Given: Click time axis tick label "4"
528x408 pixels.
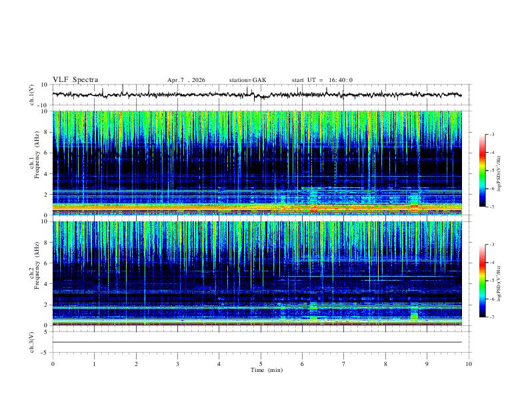Looking at the screenshot, I should click(x=219, y=364).
